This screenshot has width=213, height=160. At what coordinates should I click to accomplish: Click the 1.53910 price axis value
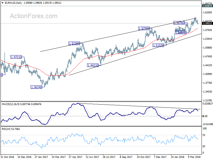click(207, 39)
